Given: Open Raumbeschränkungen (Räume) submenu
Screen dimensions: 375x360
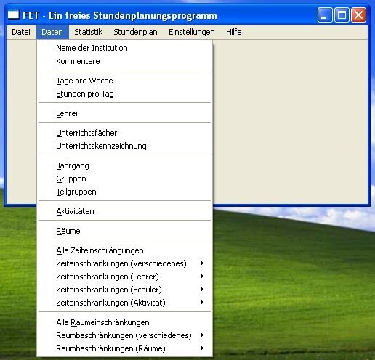Looking at the screenshot, I should (x=125, y=348).
